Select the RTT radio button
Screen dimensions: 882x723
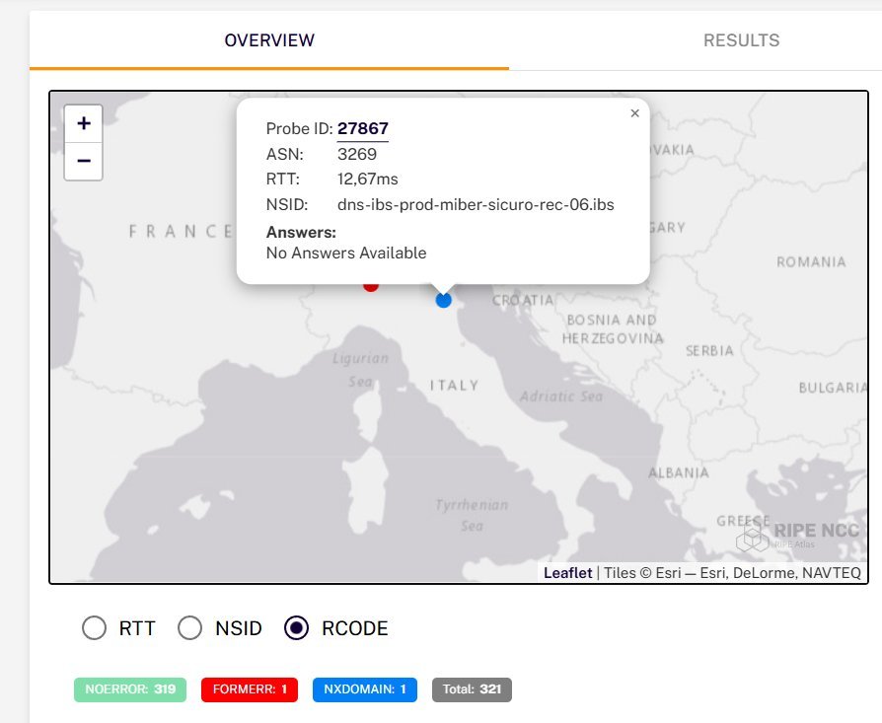(x=94, y=628)
